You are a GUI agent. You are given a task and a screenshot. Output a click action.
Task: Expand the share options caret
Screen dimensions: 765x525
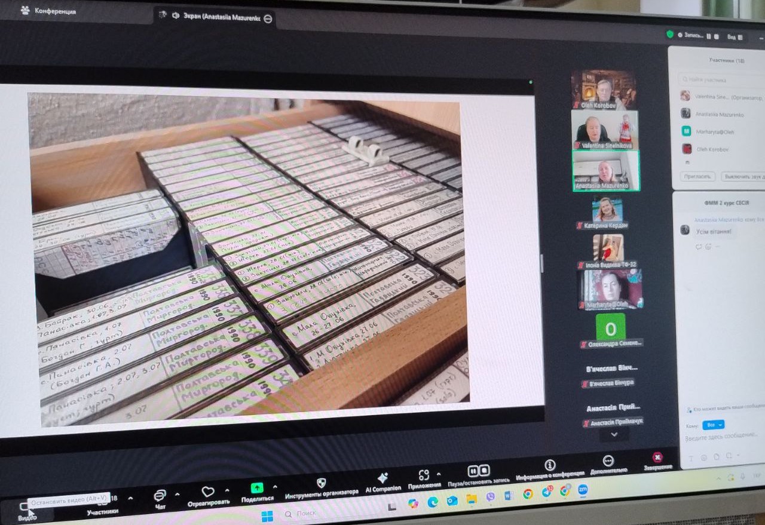(275, 487)
